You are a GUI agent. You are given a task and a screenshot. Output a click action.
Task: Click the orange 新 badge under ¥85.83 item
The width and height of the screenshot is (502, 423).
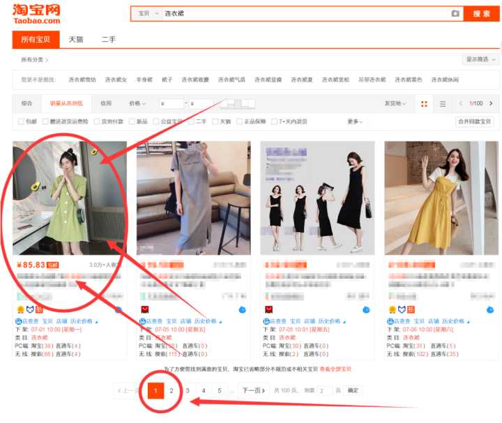coord(39,309)
